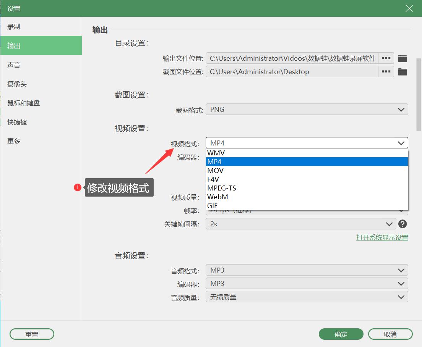The image size is (422, 347).
Task: Open the folder icon beside 截图文件位置
Action: coord(403,71)
